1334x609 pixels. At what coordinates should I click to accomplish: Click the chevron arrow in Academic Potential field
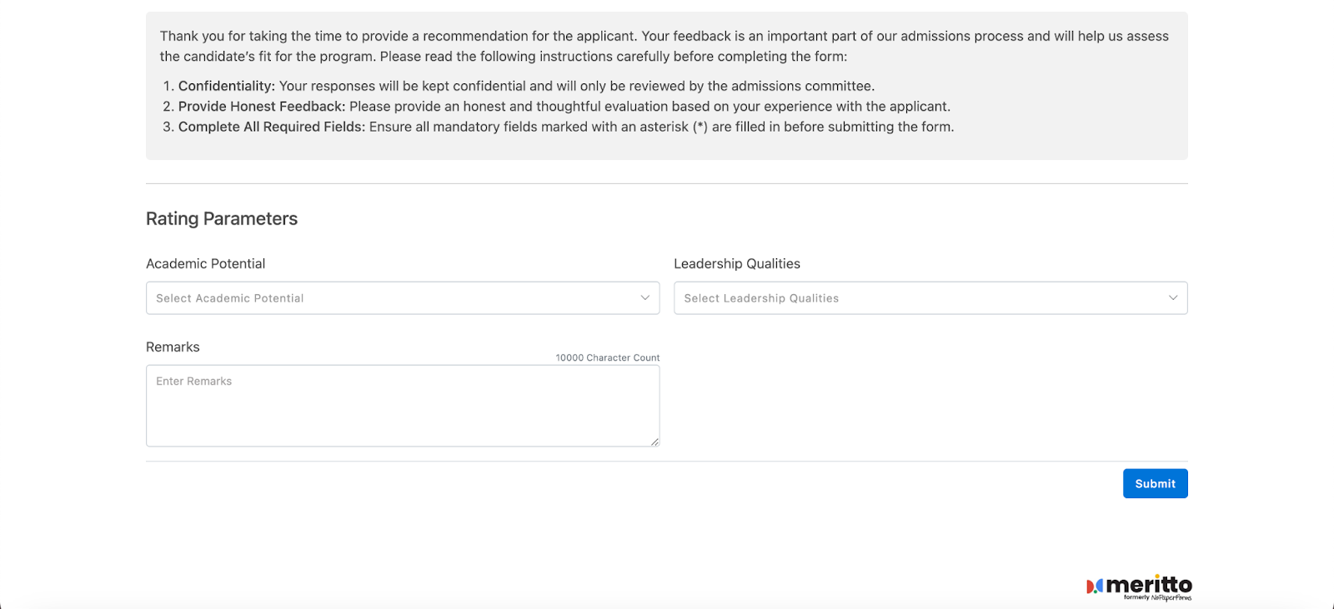tap(644, 298)
